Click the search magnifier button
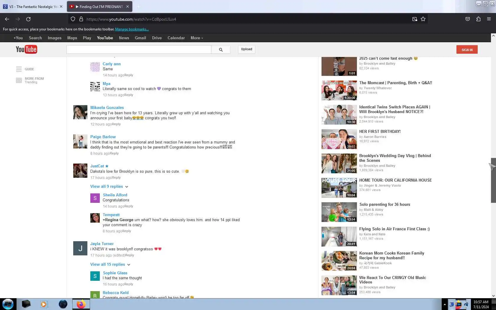 coord(221,50)
